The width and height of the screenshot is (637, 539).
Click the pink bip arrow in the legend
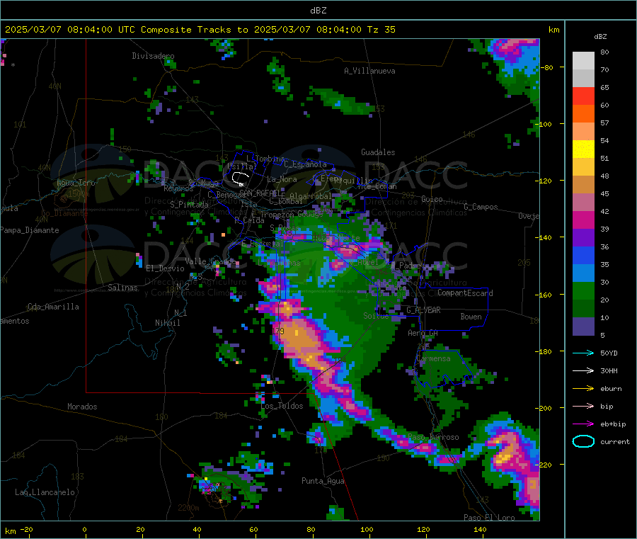click(583, 406)
